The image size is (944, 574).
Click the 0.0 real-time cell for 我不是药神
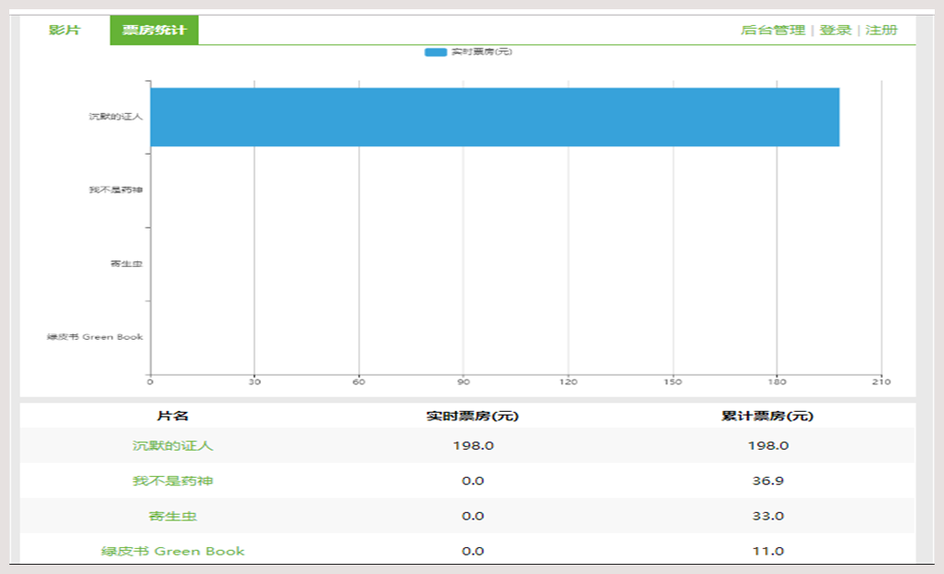point(473,480)
